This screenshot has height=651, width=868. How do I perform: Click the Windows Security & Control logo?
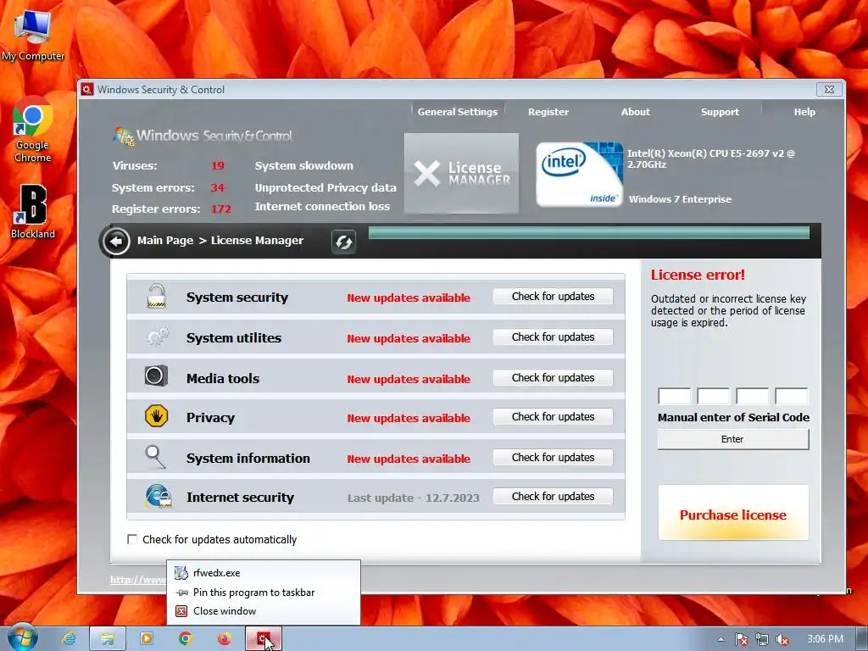click(203, 136)
